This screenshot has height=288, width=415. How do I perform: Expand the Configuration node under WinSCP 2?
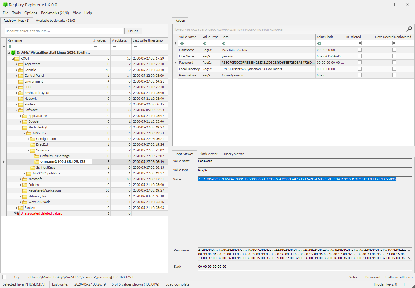pyautogui.click(x=28, y=138)
